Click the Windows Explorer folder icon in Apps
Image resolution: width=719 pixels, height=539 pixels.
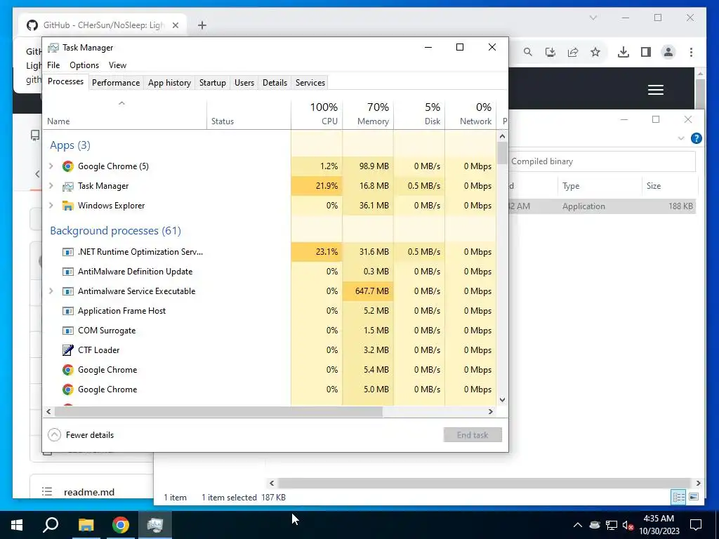(x=68, y=206)
